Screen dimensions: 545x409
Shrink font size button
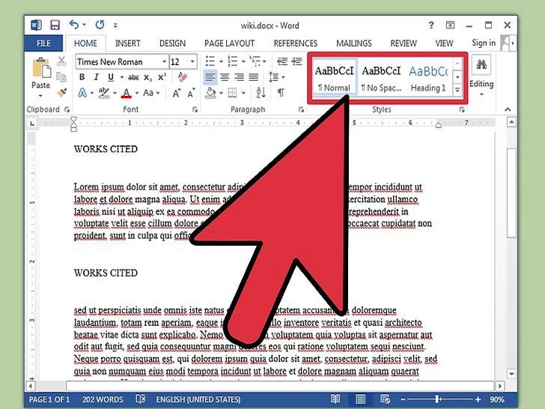(191, 93)
